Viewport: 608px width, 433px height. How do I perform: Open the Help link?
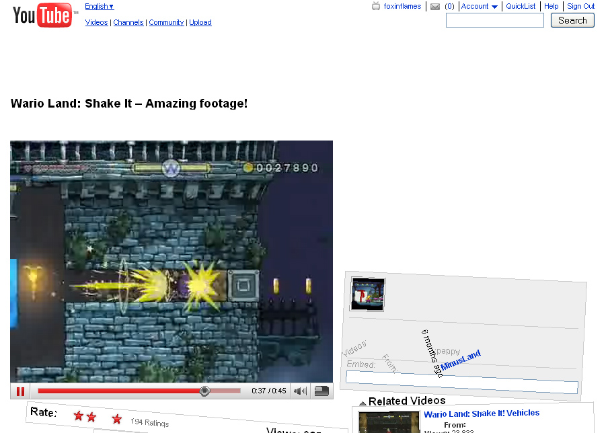pyautogui.click(x=551, y=6)
